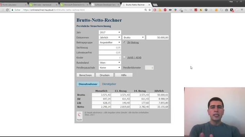This screenshot has width=245, height=137.
Task: Switch to the Dienstnehmer tab
Action: click(x=88, y=84)
